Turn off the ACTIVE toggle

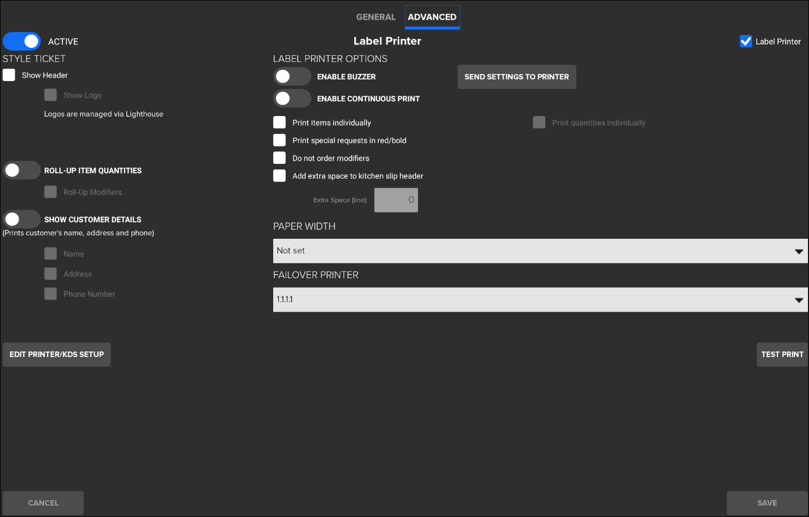22,41
